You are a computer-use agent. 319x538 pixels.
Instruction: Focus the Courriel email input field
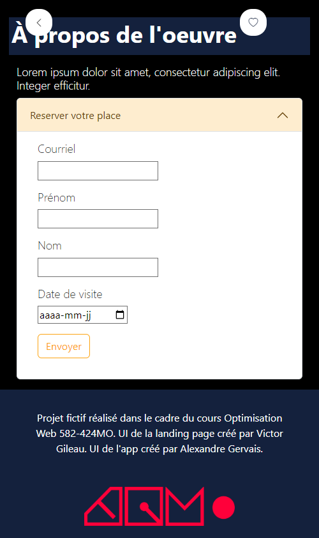pos(98,171)
